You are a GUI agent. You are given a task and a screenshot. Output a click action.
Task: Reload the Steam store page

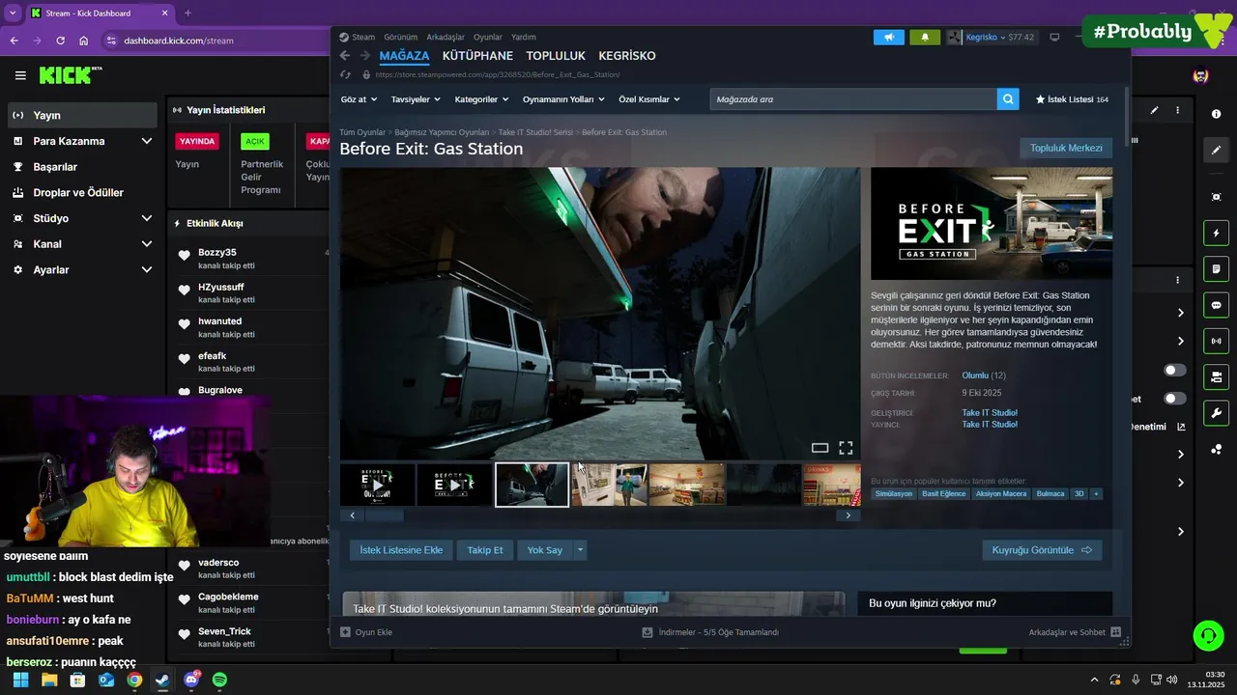(346, 74)
